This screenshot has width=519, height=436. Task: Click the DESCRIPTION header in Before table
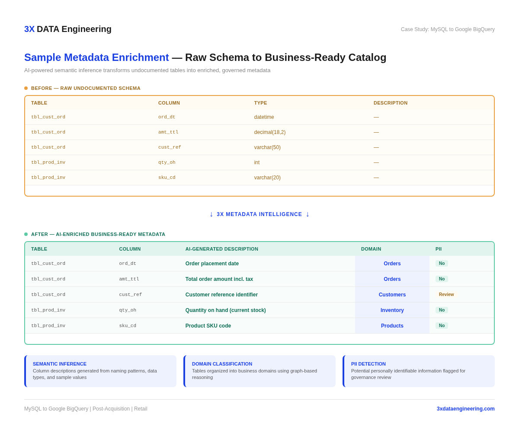(391, 103)
